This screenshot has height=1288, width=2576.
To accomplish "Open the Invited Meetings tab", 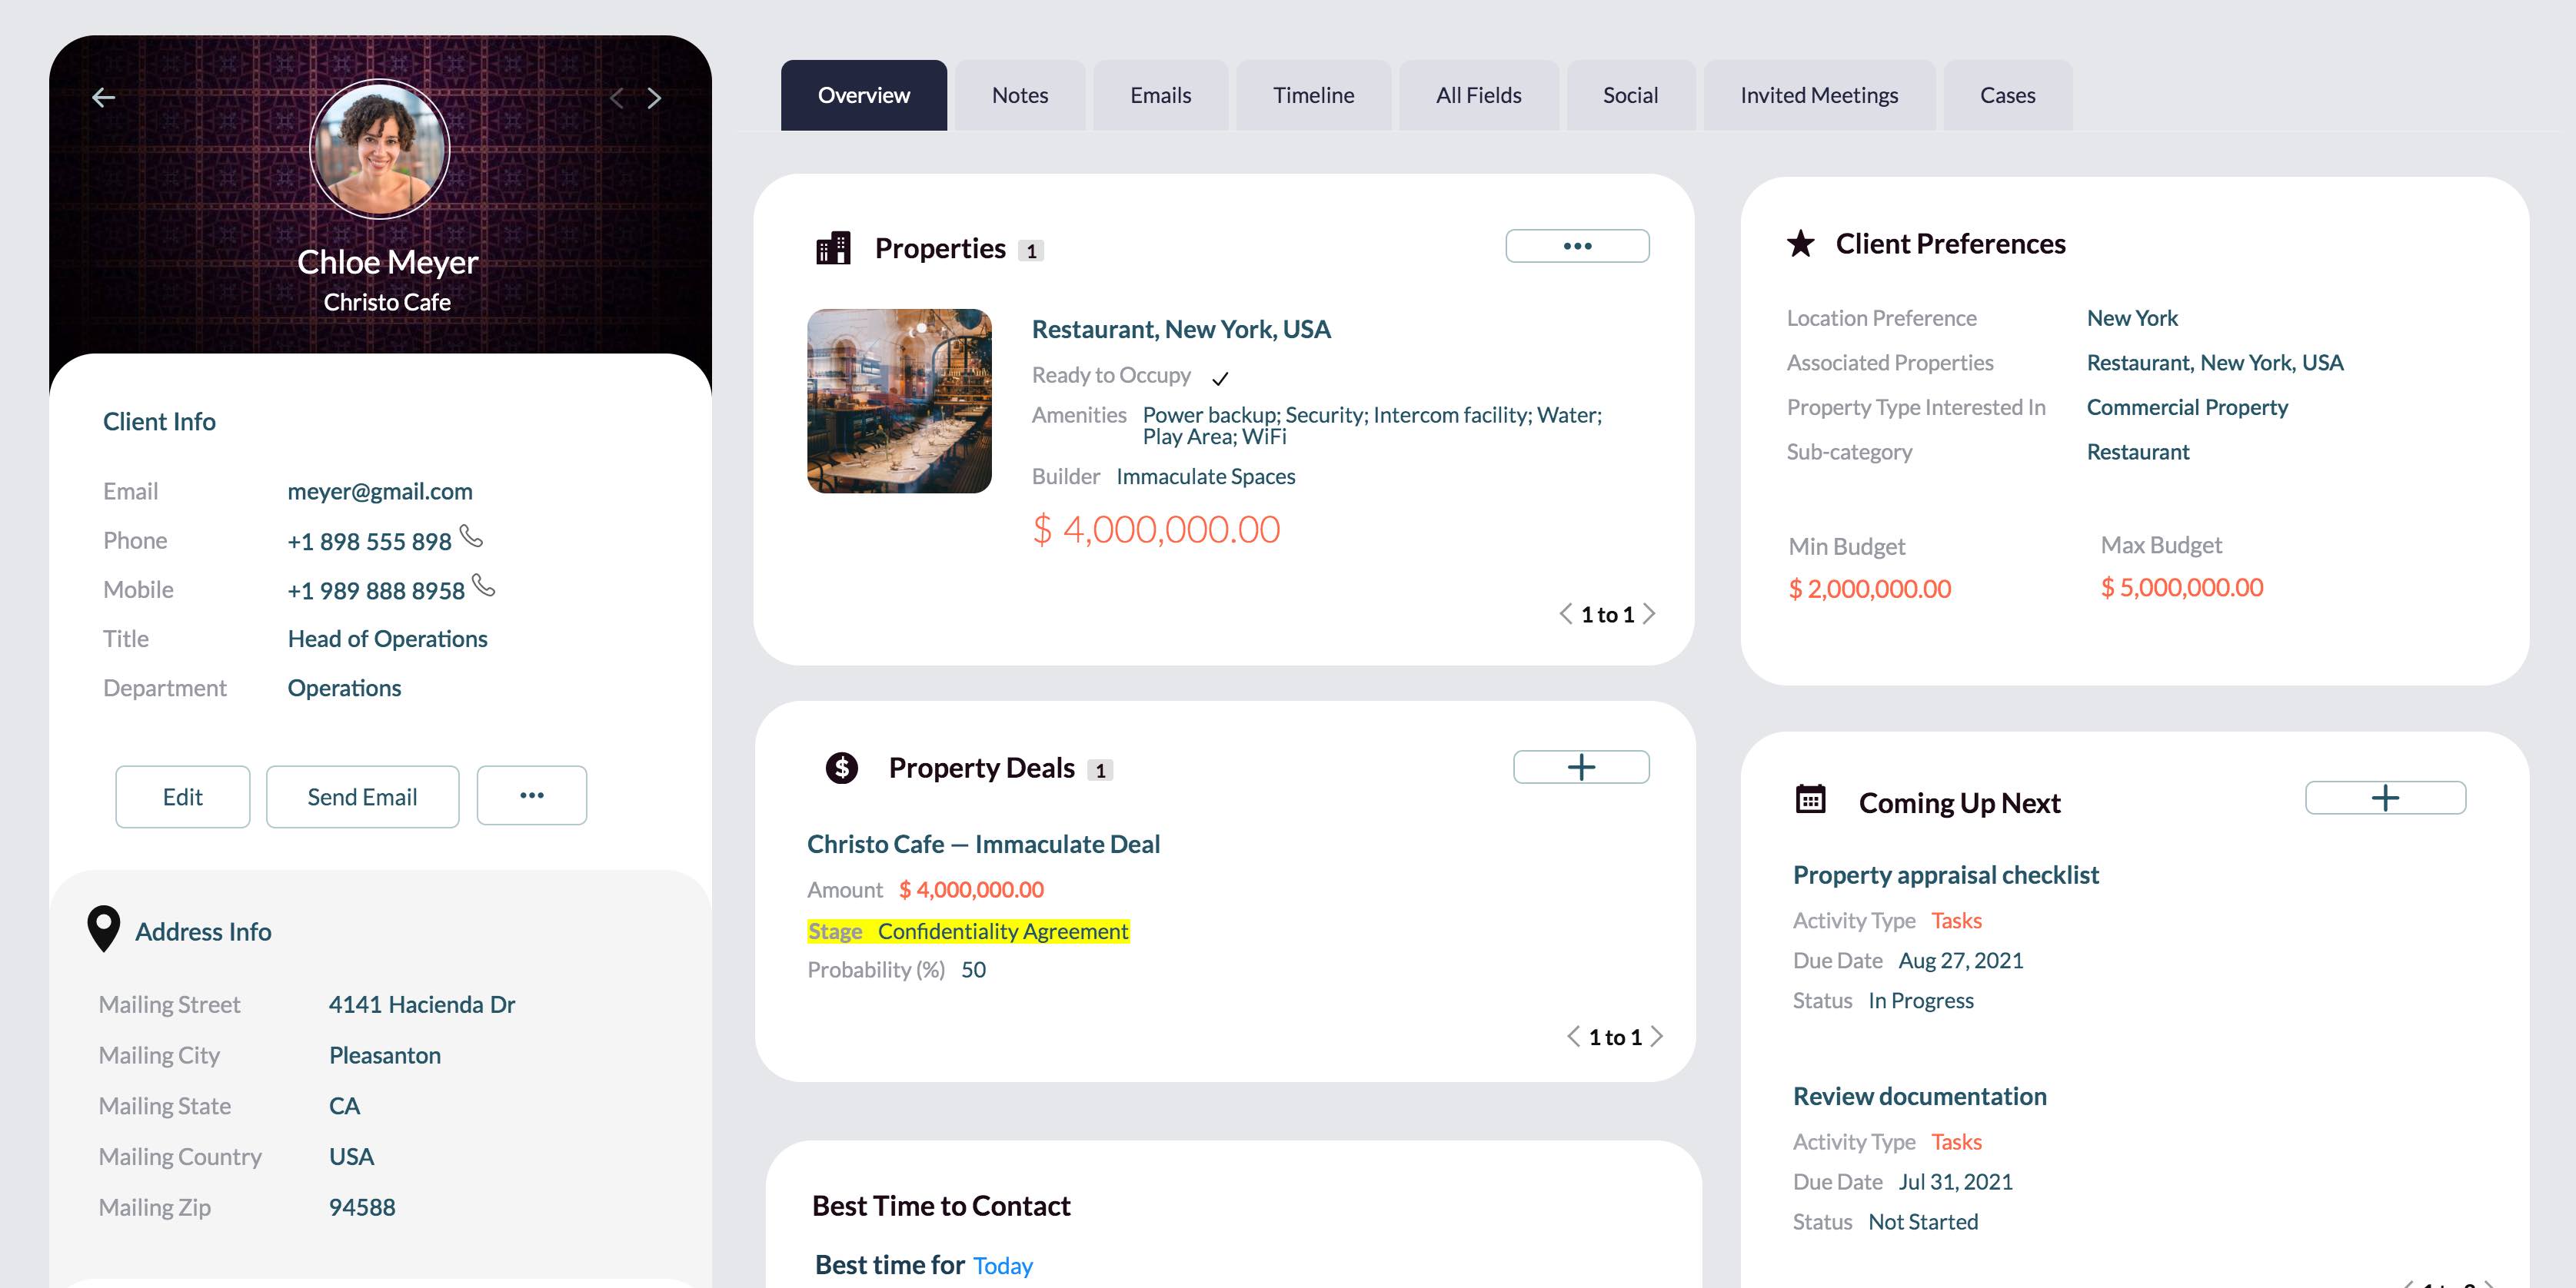I will click(x=1818, y=95).
